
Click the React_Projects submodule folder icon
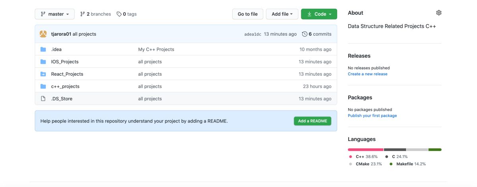(43, 74)
